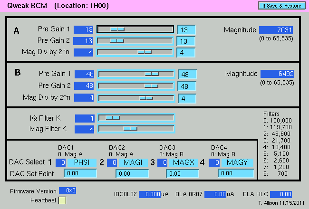
Task: Open the MAGI DAC2 select menu
Action: click(x=134, y=162)
